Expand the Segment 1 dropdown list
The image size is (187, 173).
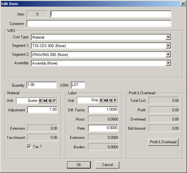click(168, 46)
